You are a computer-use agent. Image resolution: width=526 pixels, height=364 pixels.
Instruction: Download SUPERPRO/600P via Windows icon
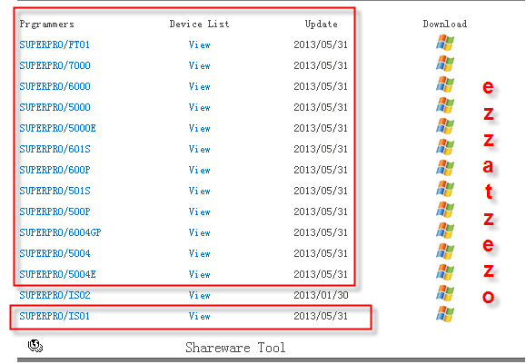click(445, 168)
